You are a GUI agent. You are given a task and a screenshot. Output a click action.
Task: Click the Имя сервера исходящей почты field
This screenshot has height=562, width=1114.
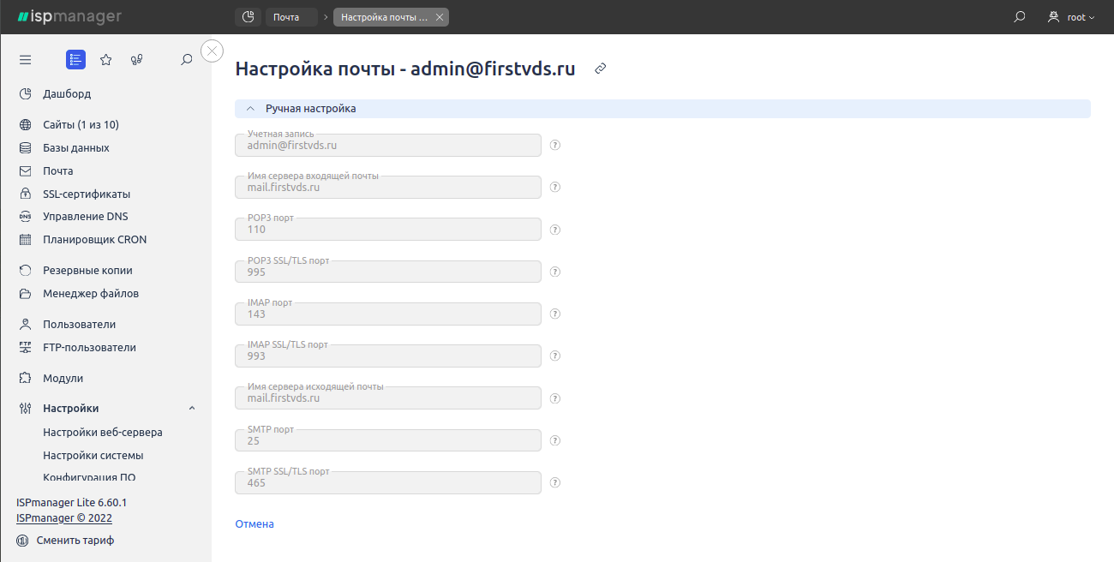[388, 398]
